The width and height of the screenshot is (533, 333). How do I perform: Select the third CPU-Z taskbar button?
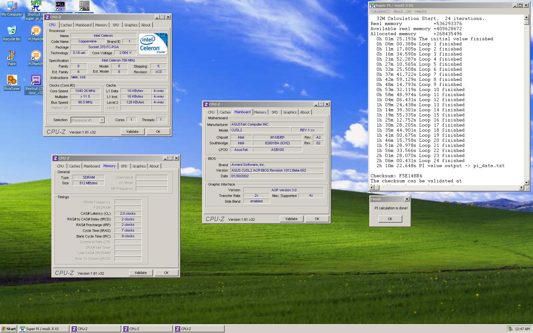199,329
